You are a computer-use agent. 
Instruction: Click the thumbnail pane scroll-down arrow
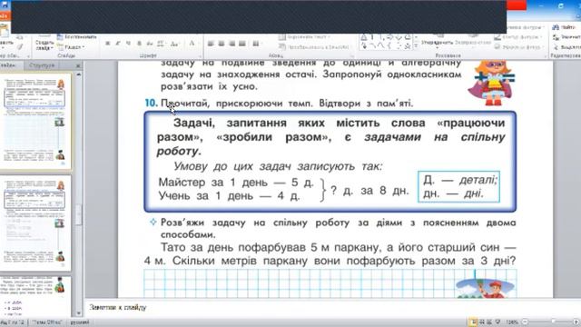[x=79, y=313]
